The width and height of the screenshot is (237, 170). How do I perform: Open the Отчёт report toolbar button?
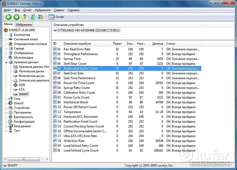56,17
